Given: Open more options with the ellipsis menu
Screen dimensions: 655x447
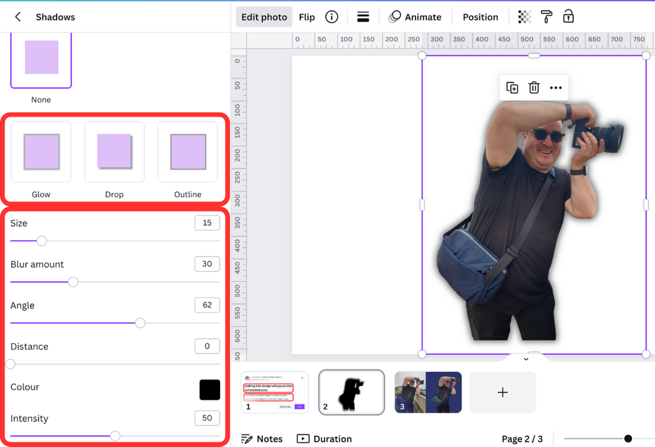Looking at the screenshot, I should point(556,87).
